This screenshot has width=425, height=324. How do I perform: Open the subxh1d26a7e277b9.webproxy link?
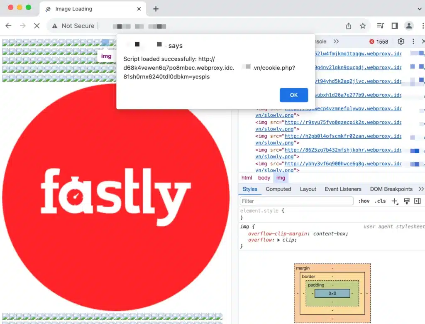[358, 95]
